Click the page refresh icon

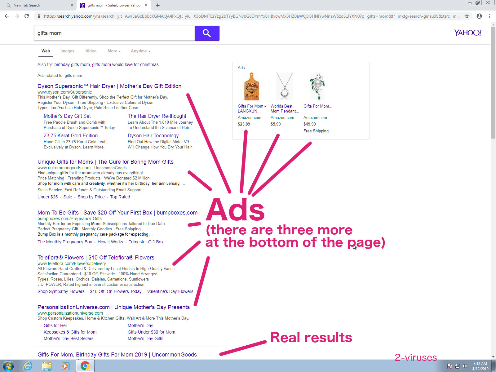(x=27, y=16)
